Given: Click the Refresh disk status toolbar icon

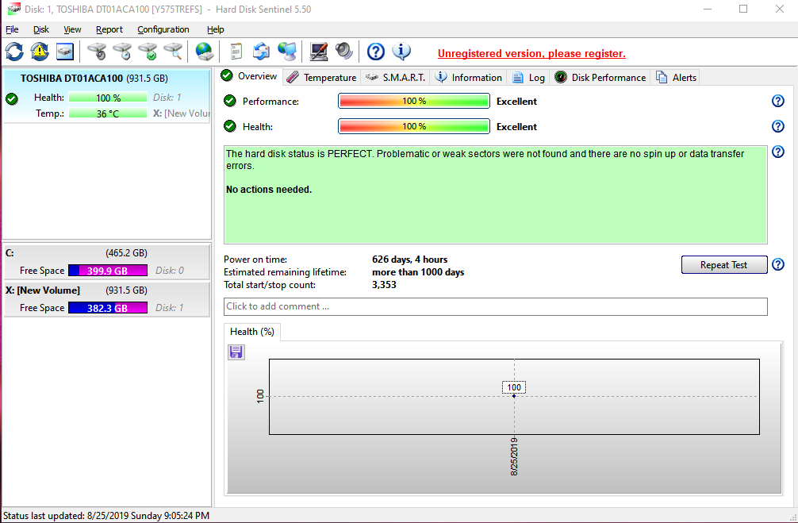Looking at the screenshot, I should (x=14, y=52).
